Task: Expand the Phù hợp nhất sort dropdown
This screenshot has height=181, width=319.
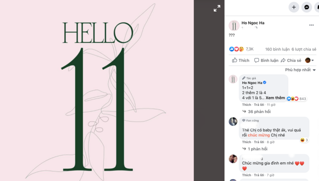Action: tap(300, 70)
